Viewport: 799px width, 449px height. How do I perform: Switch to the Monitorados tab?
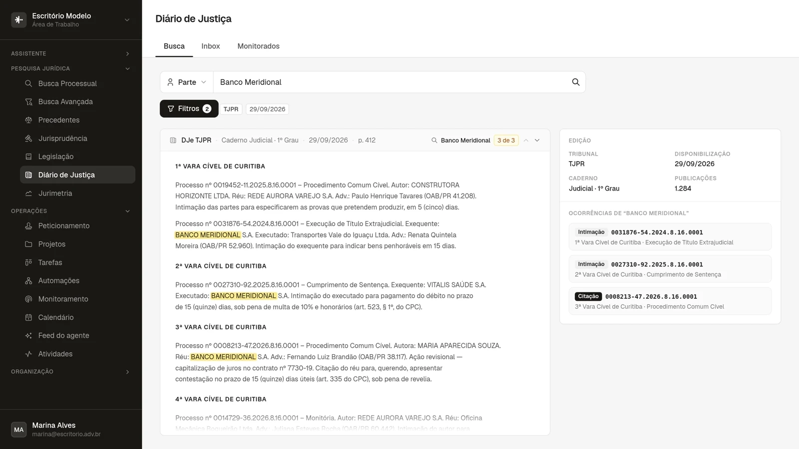[x=258, y=46]
